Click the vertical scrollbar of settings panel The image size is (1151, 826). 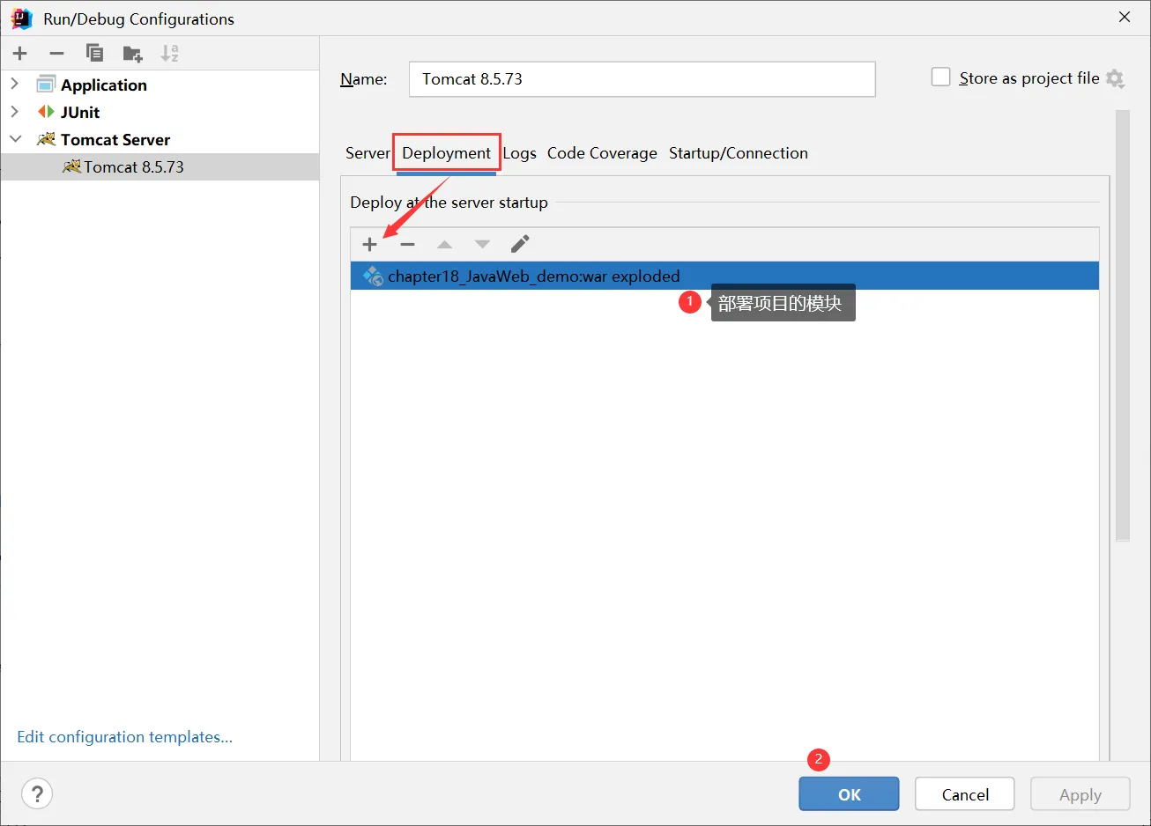pos(1123,324)
